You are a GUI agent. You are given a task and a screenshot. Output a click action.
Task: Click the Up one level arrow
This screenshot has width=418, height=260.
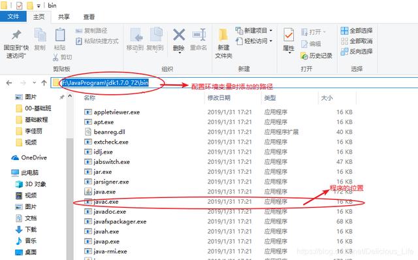44,83
